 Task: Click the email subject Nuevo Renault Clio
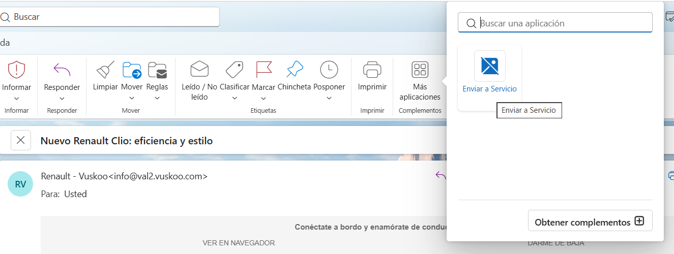point(127,141)
